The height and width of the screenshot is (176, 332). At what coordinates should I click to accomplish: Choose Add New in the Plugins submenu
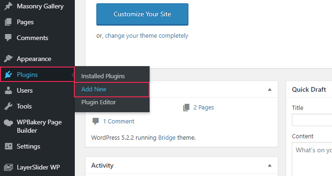[112, 89]
